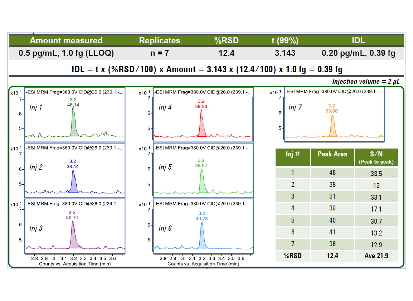Click the 'Inj 6' label text
Image resolution: width=413 pixels, height=301 pixels.
[165, 228]
